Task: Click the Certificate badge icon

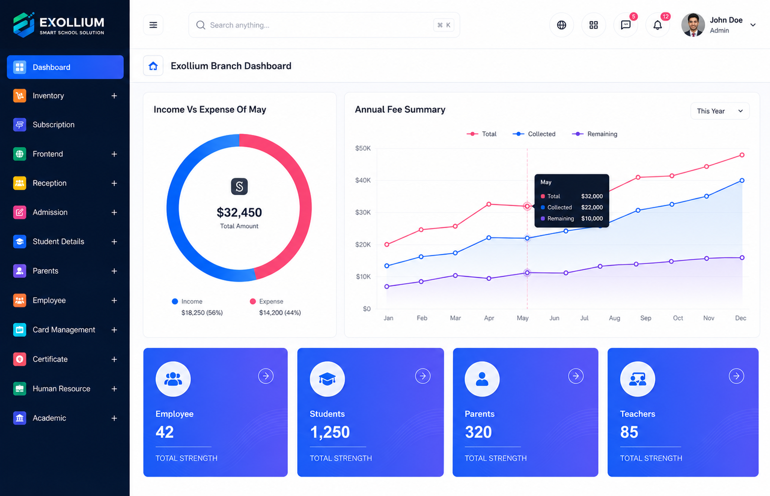Action: pos(20,359)
